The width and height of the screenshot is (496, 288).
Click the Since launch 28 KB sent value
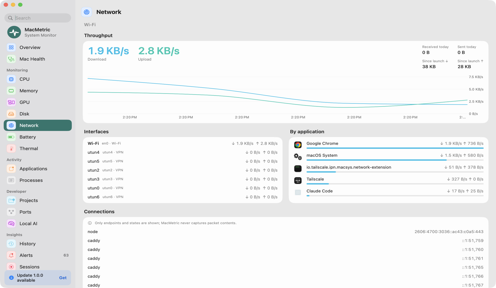click(464, 67)
